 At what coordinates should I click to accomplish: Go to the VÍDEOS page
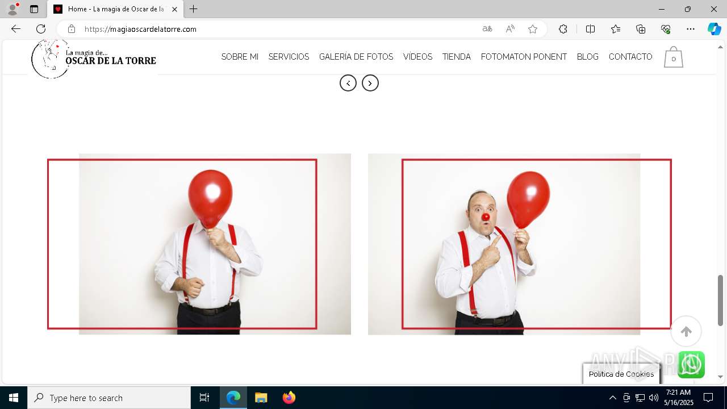point(417,57)
